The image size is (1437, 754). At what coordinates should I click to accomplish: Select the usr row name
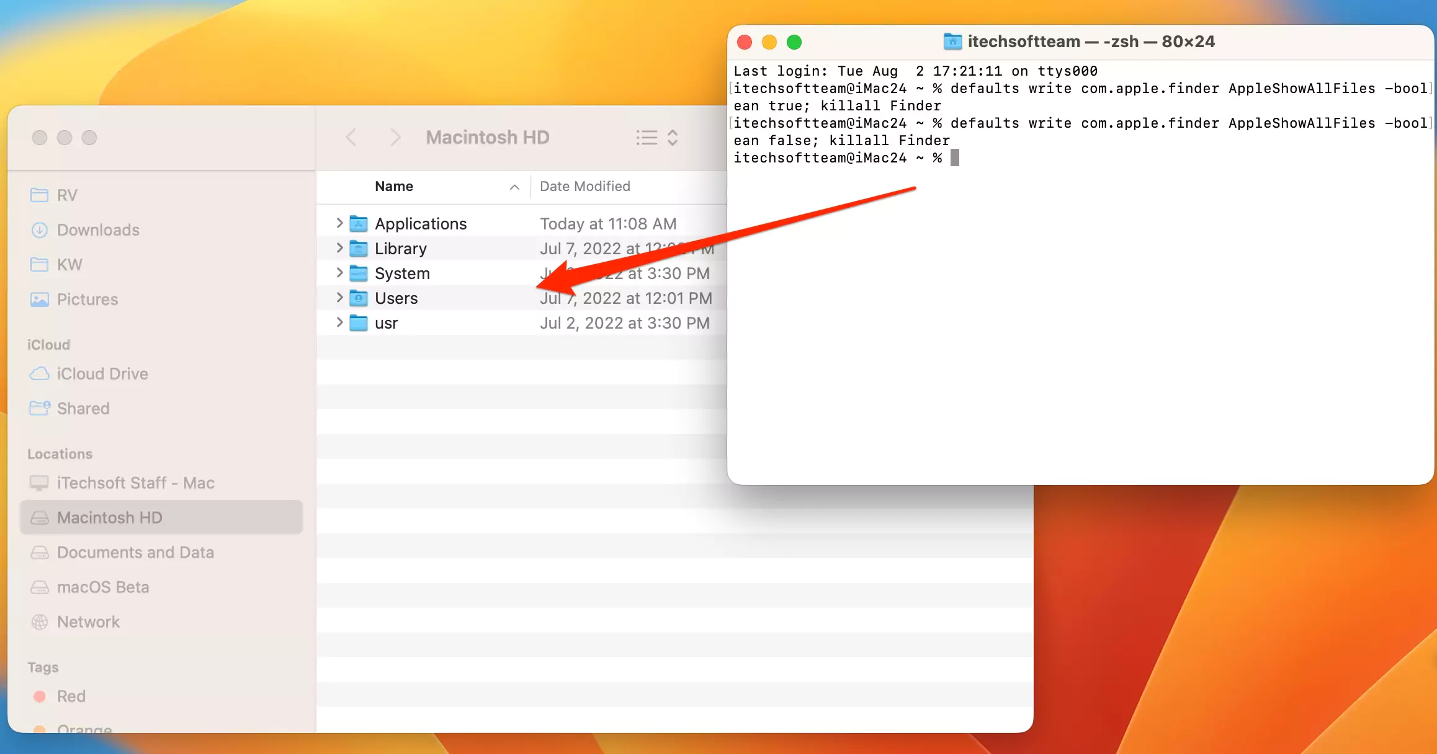[386, 323]
